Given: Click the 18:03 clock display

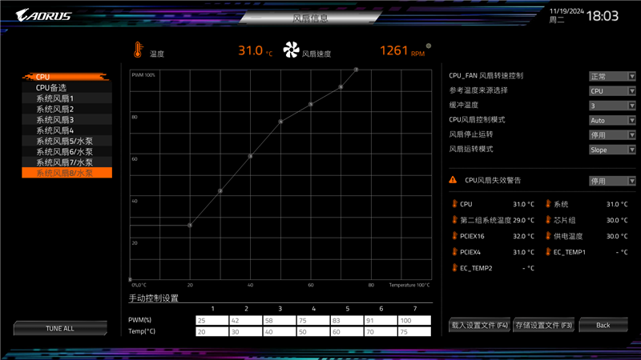Looking at the screenshot, I should pyautogui.click(x=603, y=16).
